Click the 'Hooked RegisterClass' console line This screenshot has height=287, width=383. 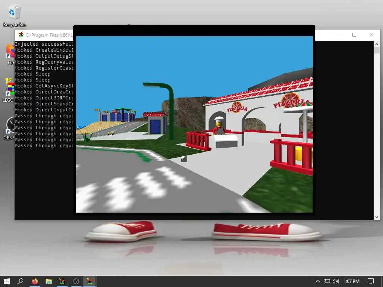[44, 68]
